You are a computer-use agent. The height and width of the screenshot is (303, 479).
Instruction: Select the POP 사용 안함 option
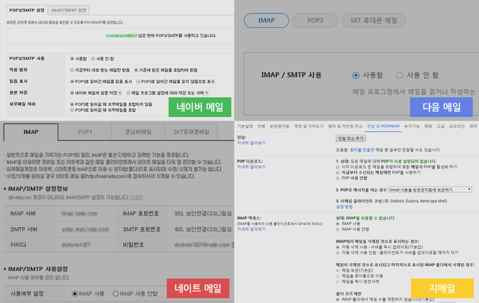(x=338, y=178)
